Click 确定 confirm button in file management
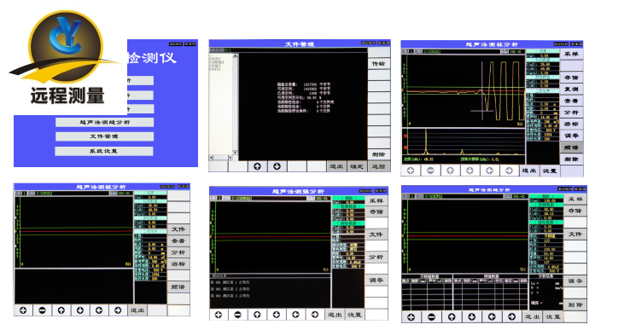636x336 pixels. pos(357,166)
